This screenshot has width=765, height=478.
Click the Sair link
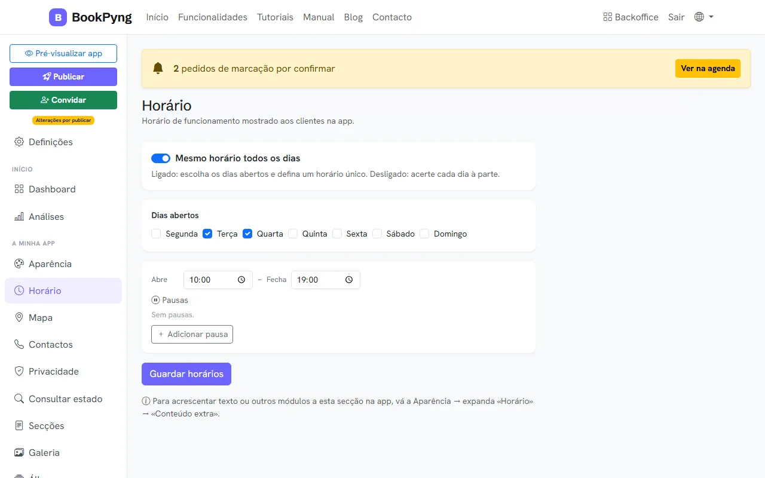point(677,17)
